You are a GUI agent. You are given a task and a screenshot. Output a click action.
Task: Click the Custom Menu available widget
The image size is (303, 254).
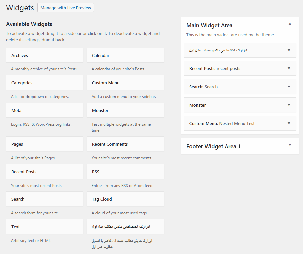coord(125,83)
